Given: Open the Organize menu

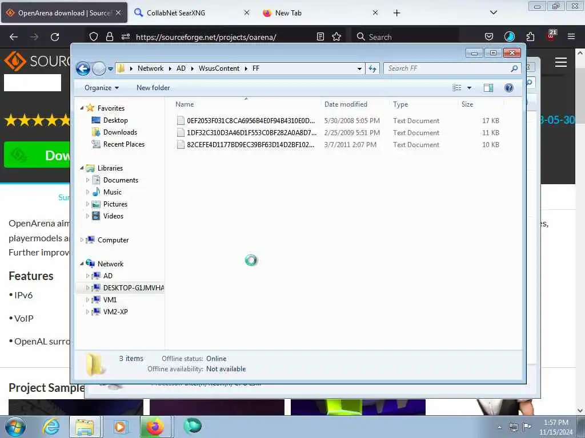Looking at the screenshot, I should [x=102, y=88].
